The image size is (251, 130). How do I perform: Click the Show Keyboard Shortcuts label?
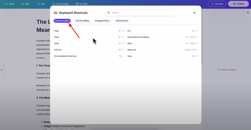[x=65, y=56]
